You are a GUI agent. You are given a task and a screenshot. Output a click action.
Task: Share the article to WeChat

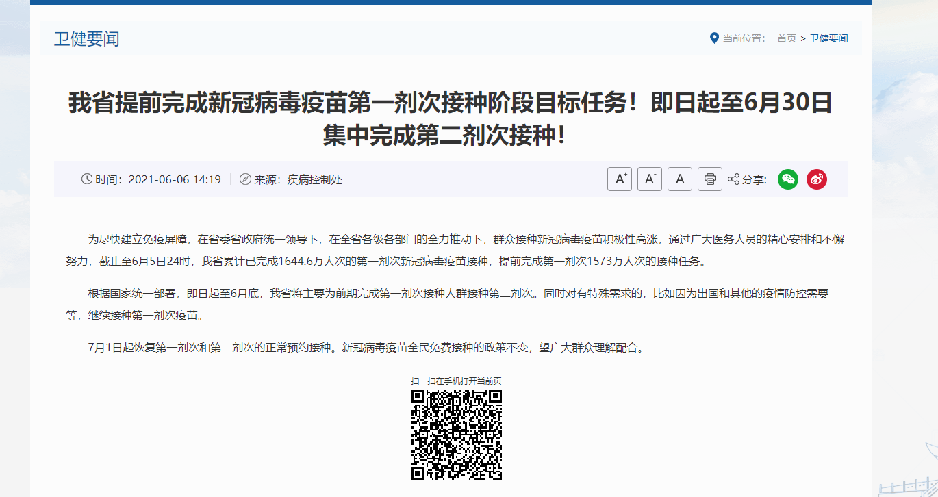point(788,179)
